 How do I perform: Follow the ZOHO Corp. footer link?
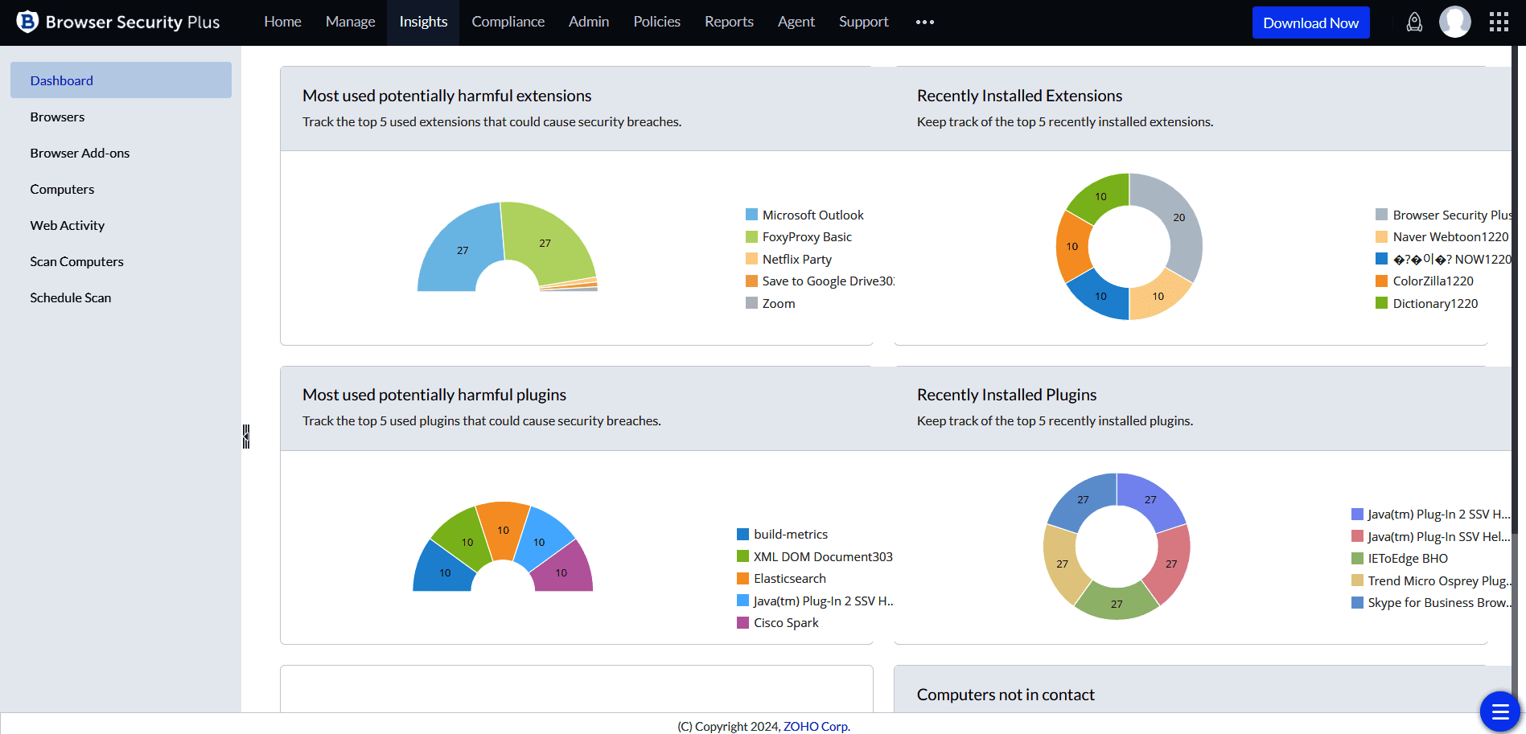coord(816,726)
